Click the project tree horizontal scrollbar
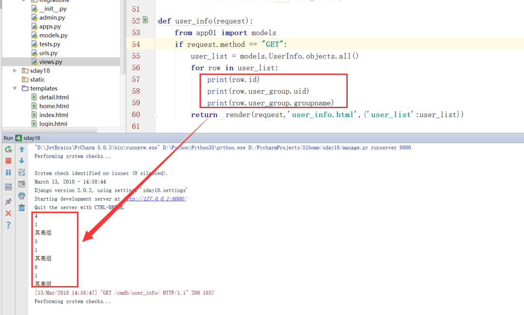The width and height of the screenshot is (524, 315). (x=50, y=130)
